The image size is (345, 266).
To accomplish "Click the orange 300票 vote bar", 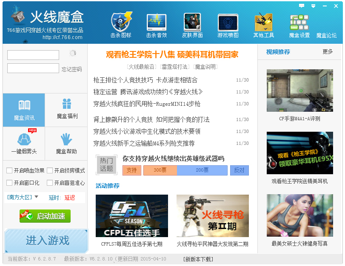I will [160, 170].
